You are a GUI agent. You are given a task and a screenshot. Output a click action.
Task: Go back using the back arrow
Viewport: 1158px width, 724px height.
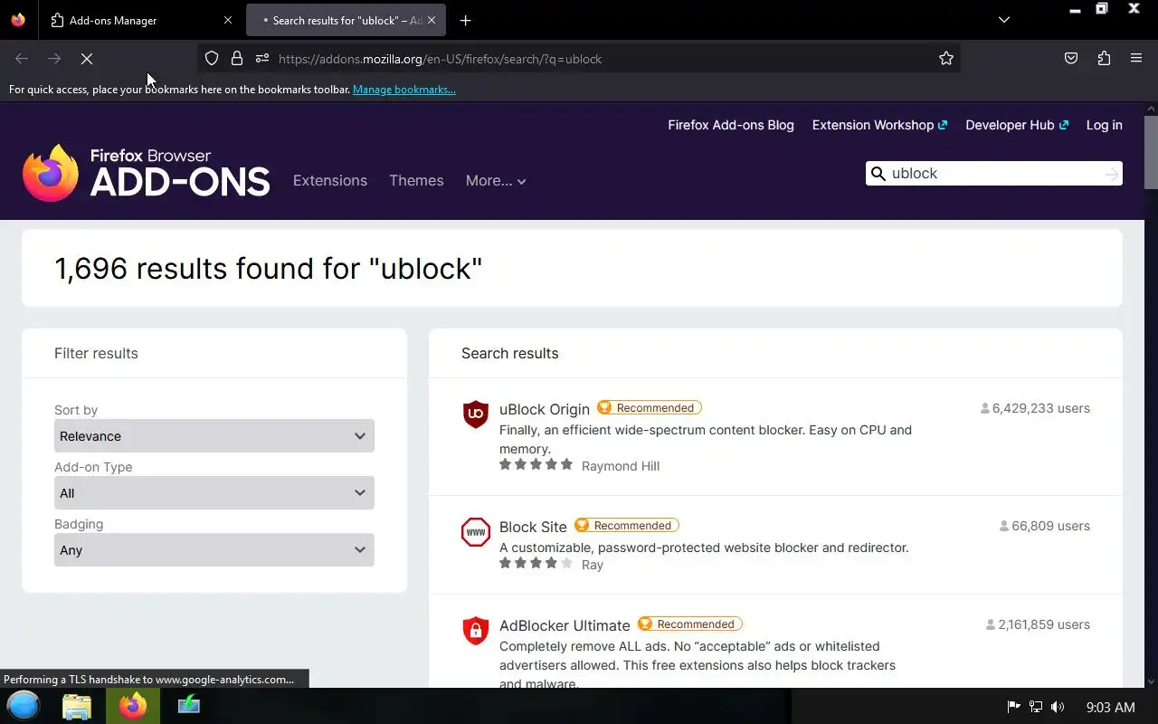[x=22, y=59]
